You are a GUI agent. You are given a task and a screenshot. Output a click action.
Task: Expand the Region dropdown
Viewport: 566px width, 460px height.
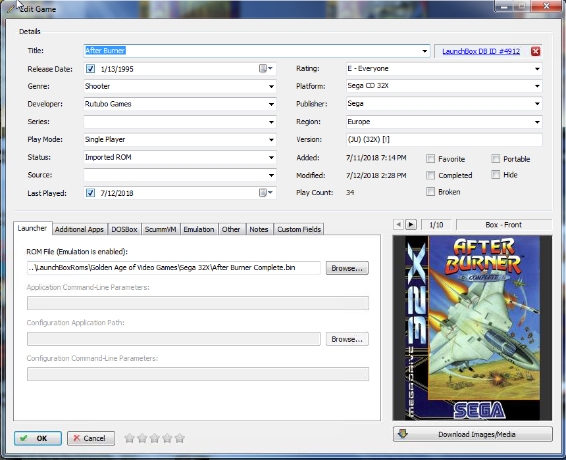point(537,122)
